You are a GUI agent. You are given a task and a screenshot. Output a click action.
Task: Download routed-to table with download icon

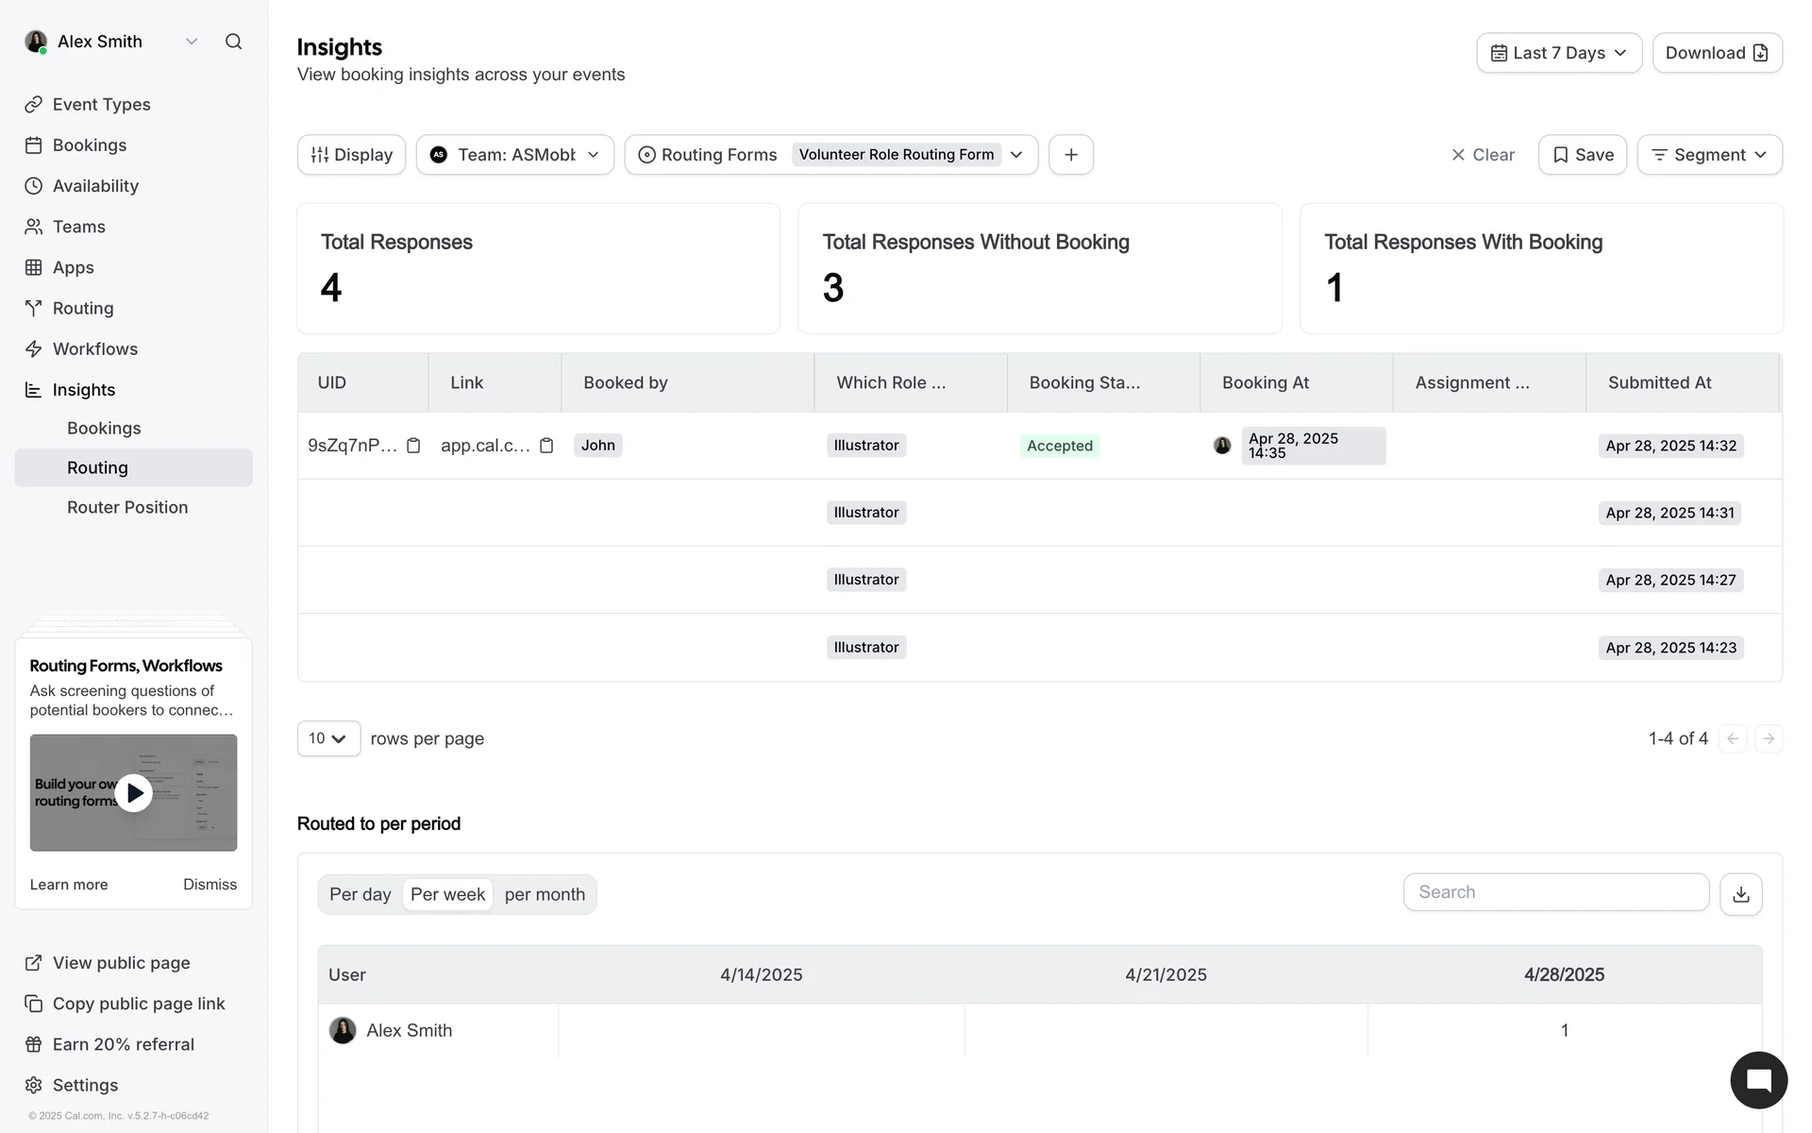[1740, 894]
